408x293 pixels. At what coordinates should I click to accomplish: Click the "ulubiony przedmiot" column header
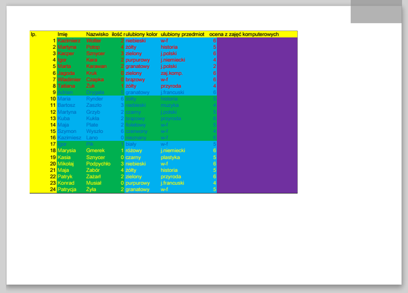click(x=182, y=34)
